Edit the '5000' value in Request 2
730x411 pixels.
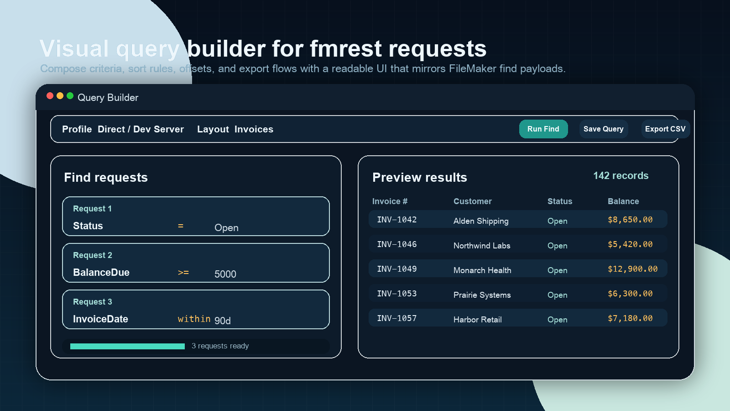225,274
